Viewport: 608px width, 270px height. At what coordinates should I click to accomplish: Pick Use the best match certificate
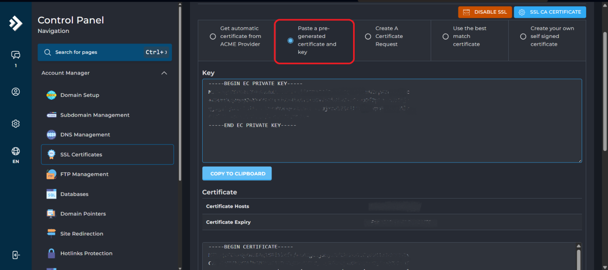(445, 36)
